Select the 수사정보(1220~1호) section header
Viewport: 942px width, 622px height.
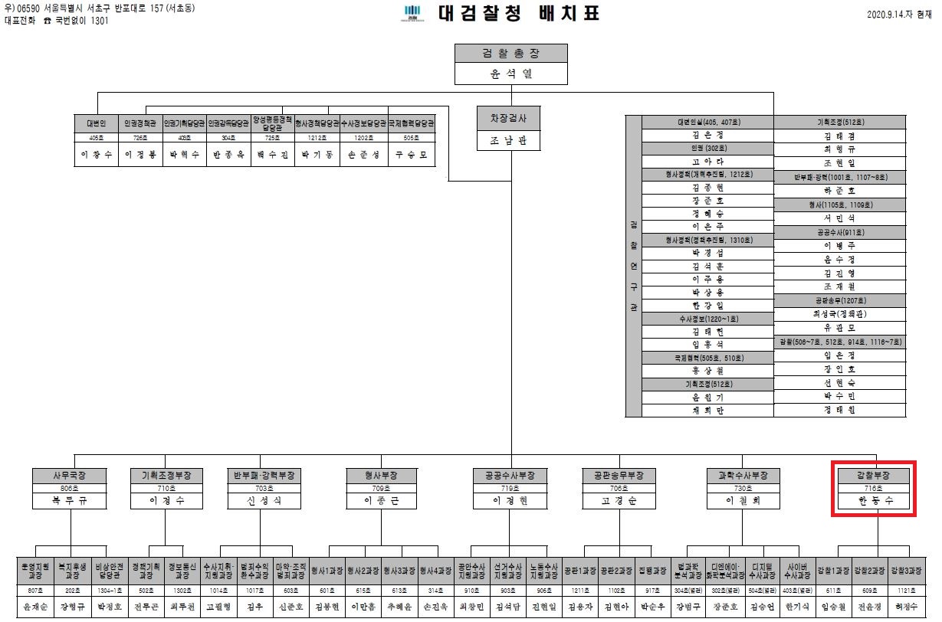tap(707, 318)
